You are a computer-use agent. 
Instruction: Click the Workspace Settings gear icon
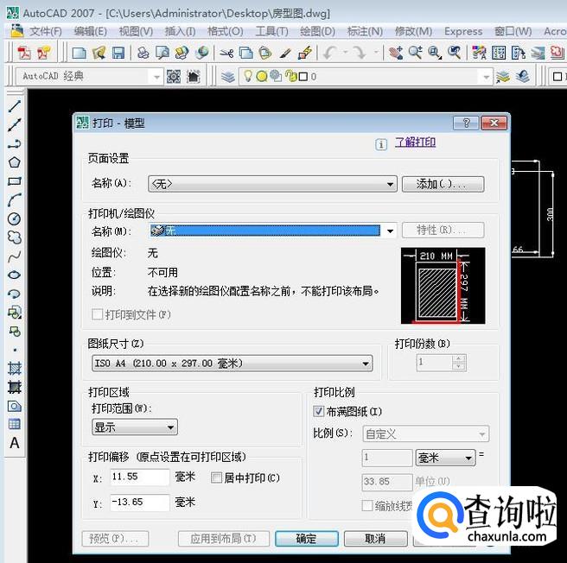tap(174, 77)
